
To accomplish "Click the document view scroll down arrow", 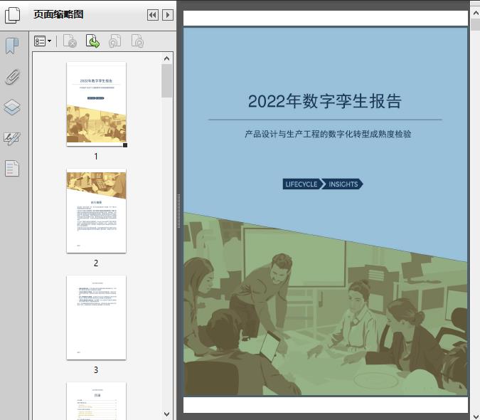I will click(476, 415).
